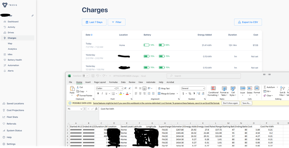The image size is (289, 148).
Task: Click Format Painter
Action: (x=84, y=96)
